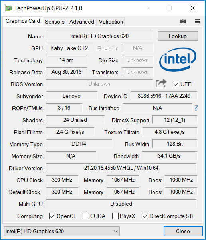Click the Lookup button

point(178,36)
